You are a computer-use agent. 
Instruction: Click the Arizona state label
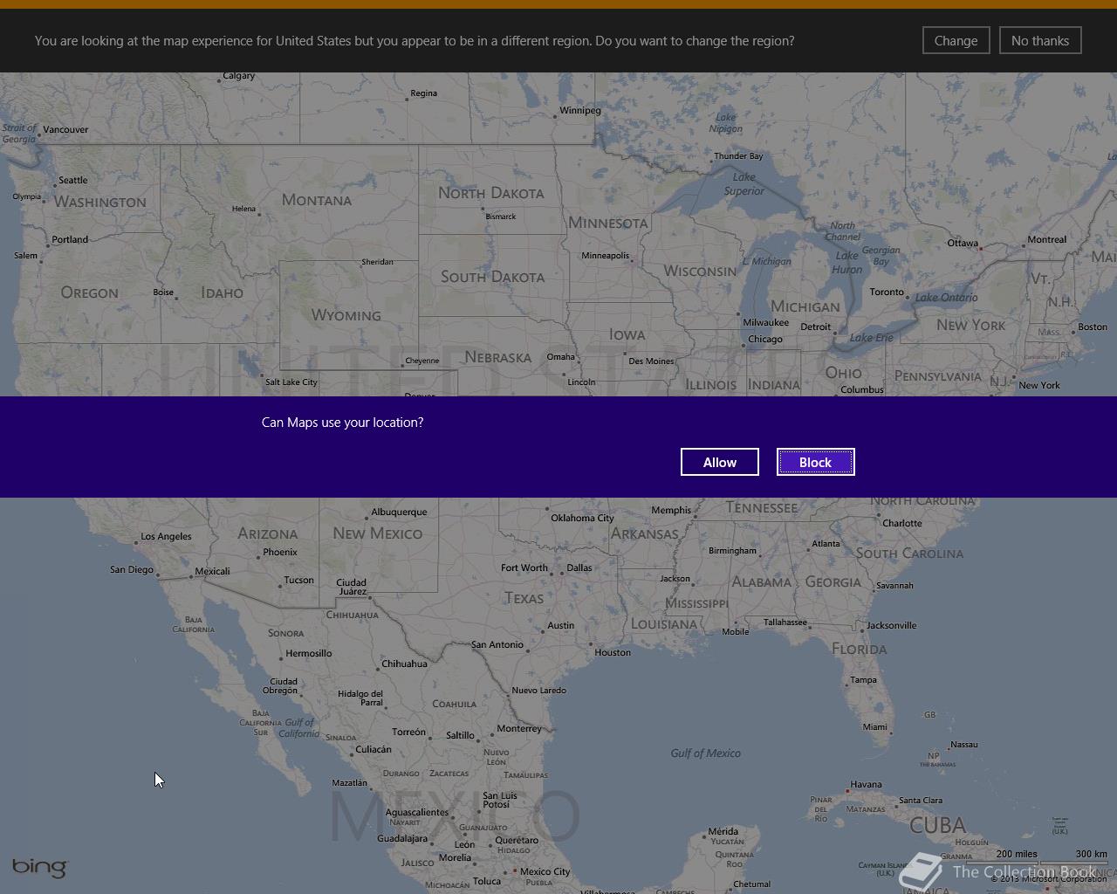pyautogui.click(x=268, y=533)
